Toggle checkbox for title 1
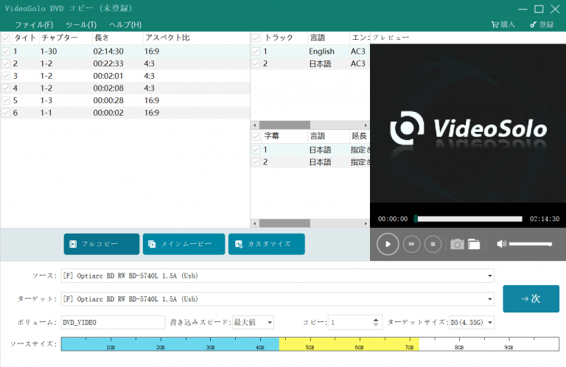The width and height of the screenshot is (566, 367). pos(6,52)
